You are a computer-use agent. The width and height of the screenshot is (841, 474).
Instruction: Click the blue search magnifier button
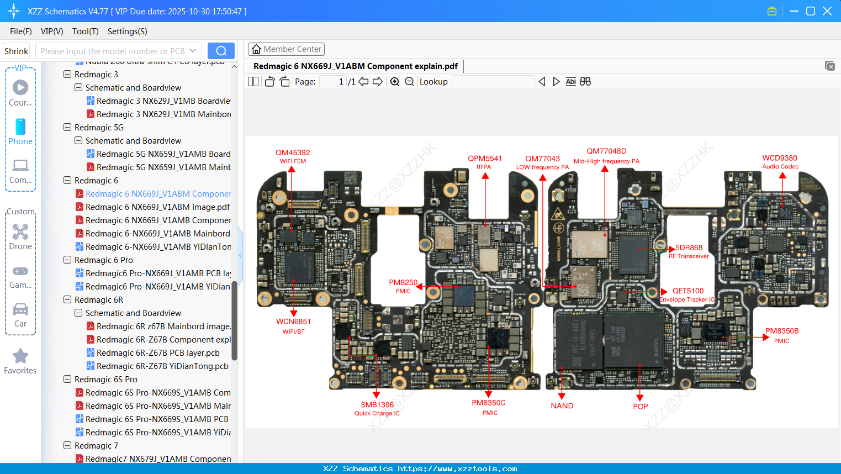coord(221,50)
